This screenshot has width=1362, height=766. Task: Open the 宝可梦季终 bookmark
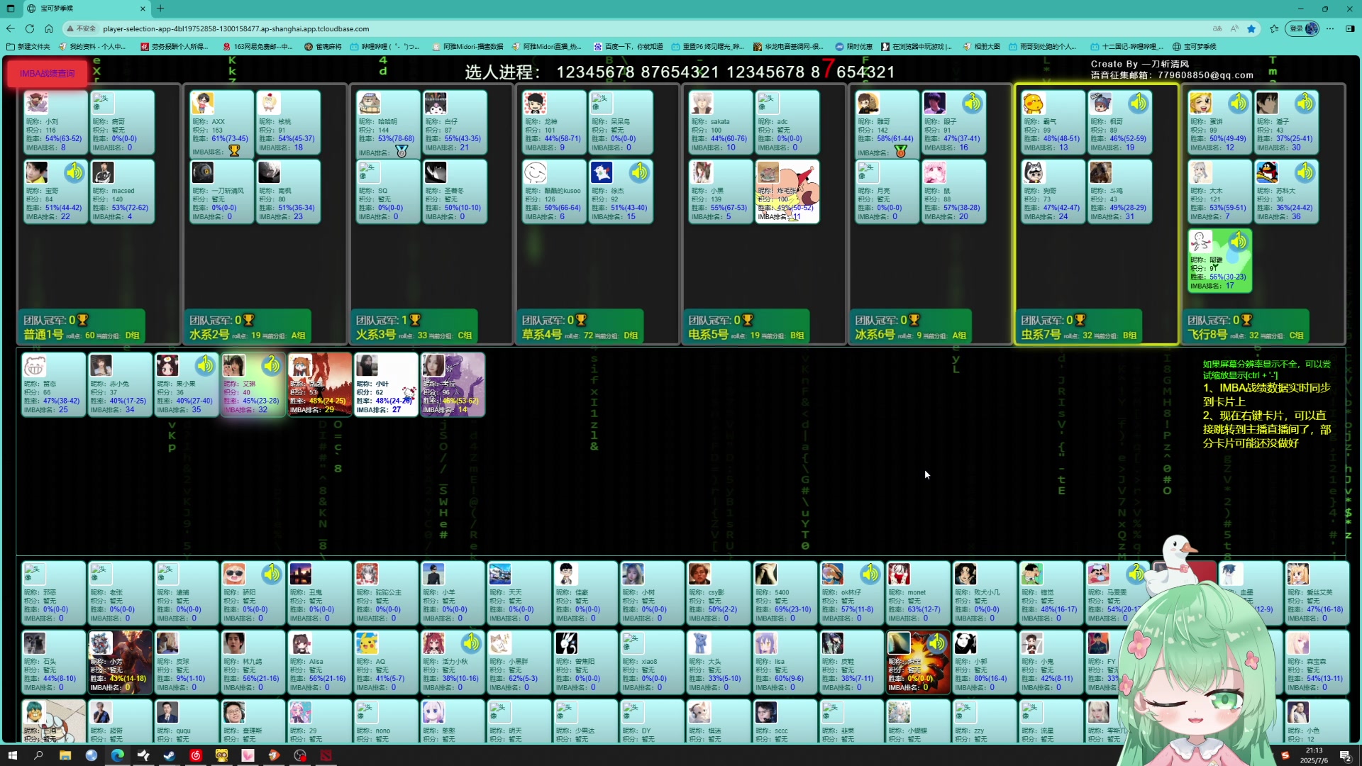click(x=1195, y=47)
